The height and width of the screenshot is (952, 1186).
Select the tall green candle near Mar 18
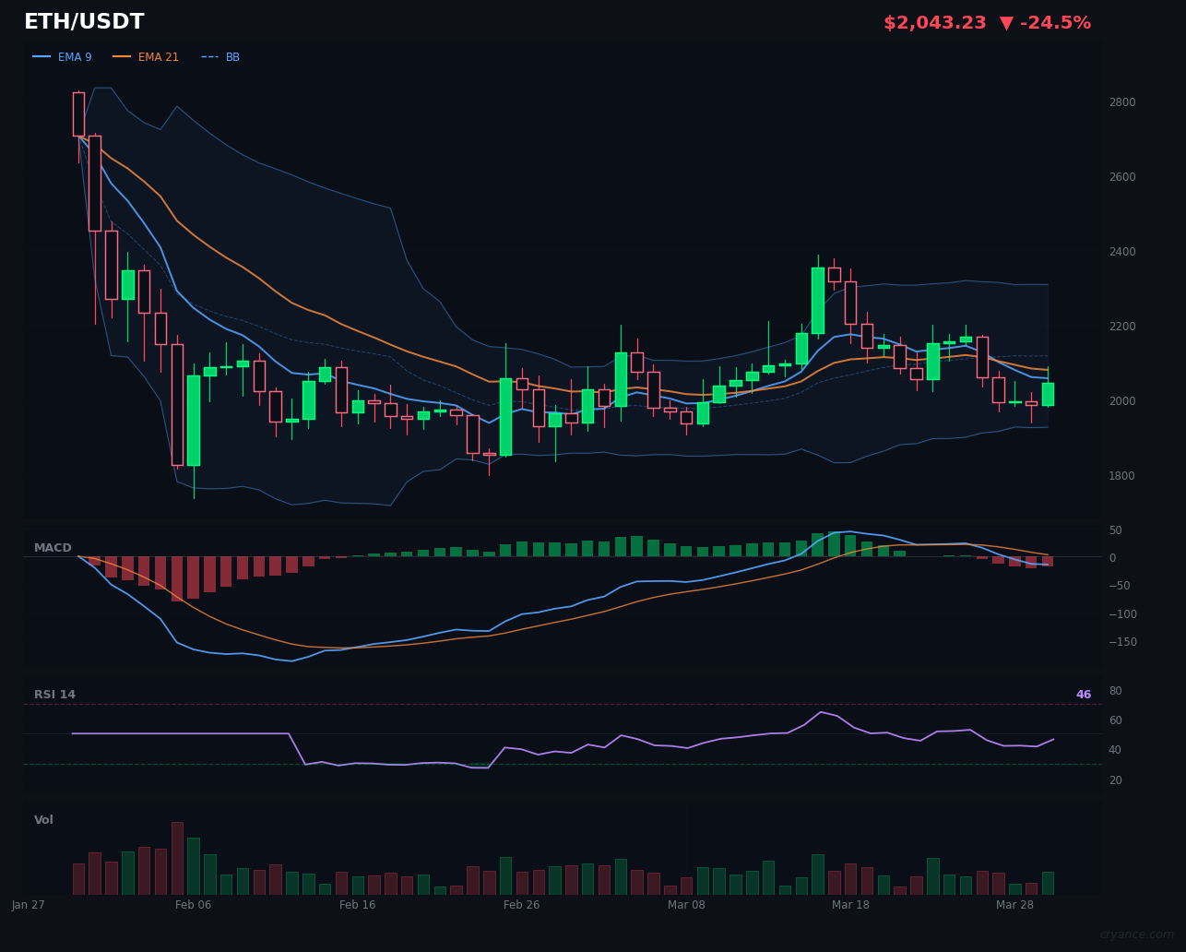[817, 300]
